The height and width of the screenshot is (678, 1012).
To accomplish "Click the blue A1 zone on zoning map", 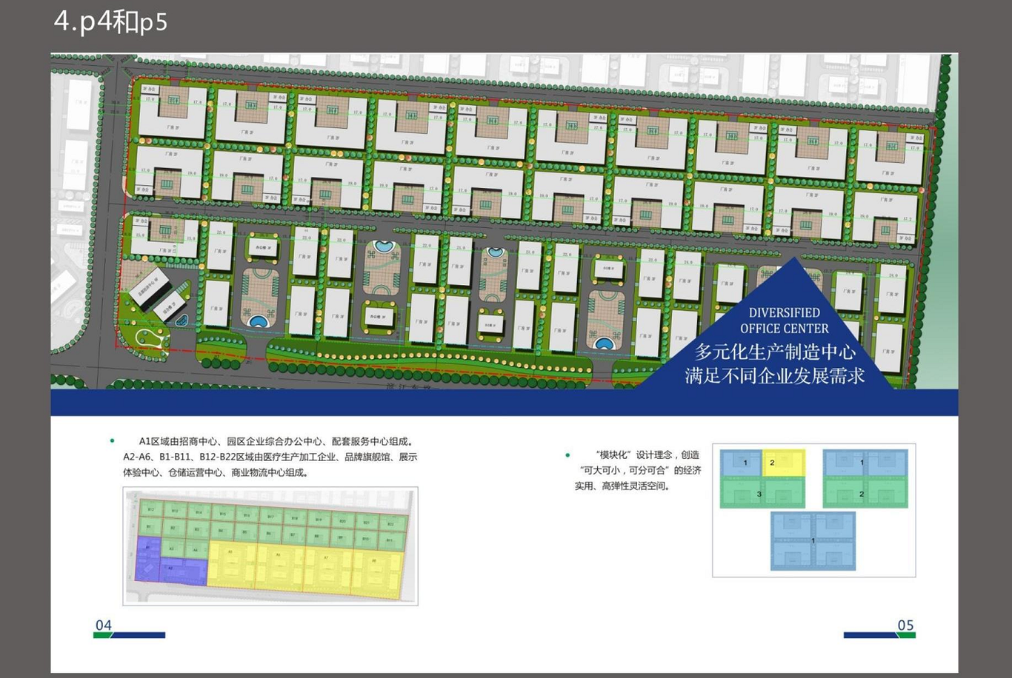I will (147, 560).
